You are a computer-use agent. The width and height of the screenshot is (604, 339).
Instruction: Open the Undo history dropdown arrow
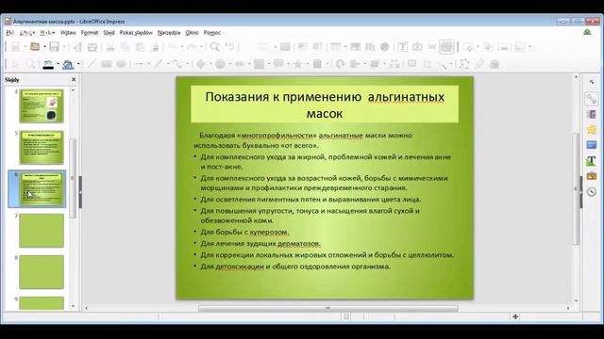point(182,47)
